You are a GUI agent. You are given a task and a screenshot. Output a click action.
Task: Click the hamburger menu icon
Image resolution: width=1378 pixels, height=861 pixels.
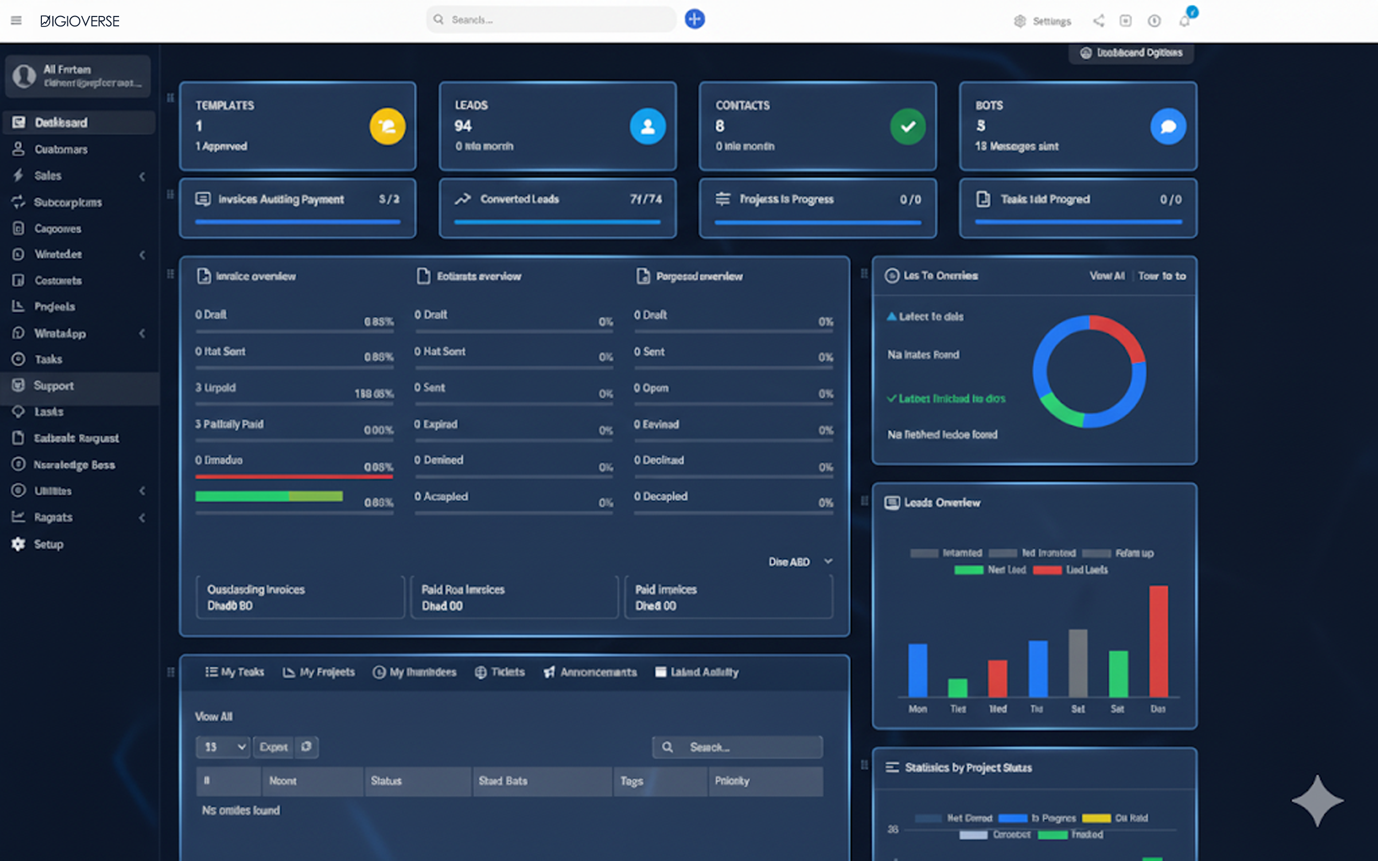coord(16,21)
